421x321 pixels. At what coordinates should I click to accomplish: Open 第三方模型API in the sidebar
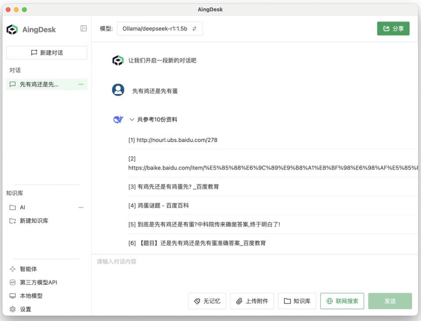[x=38, y=282]
